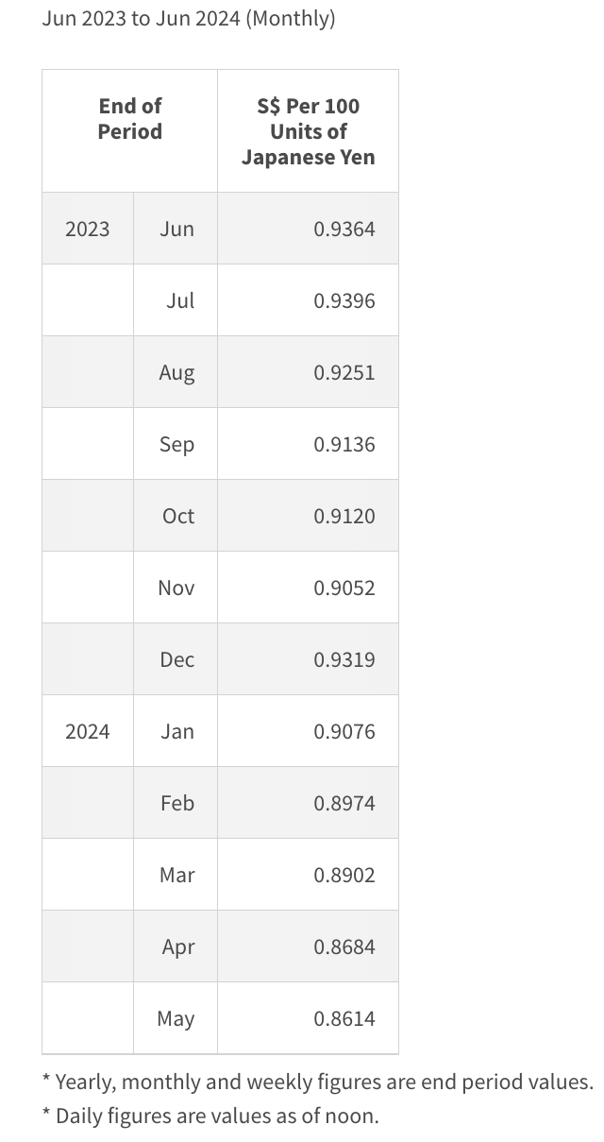Screen dimensions: 604x1142
Task: Select the 2024 year cell
Action: [88, 731]
